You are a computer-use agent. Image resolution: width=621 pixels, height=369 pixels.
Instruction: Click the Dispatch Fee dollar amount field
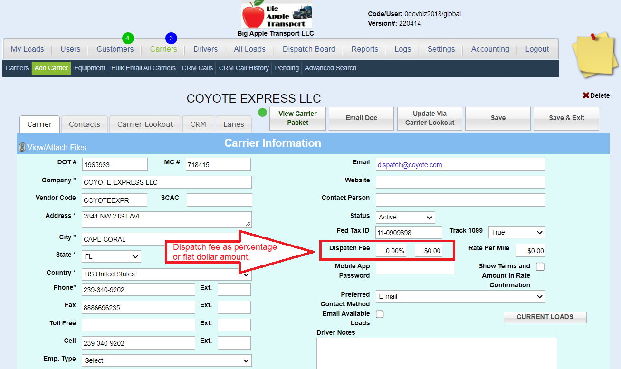(x=429, y=250)
